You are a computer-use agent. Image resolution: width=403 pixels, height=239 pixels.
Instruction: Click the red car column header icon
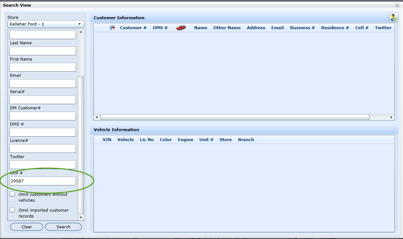181,28
